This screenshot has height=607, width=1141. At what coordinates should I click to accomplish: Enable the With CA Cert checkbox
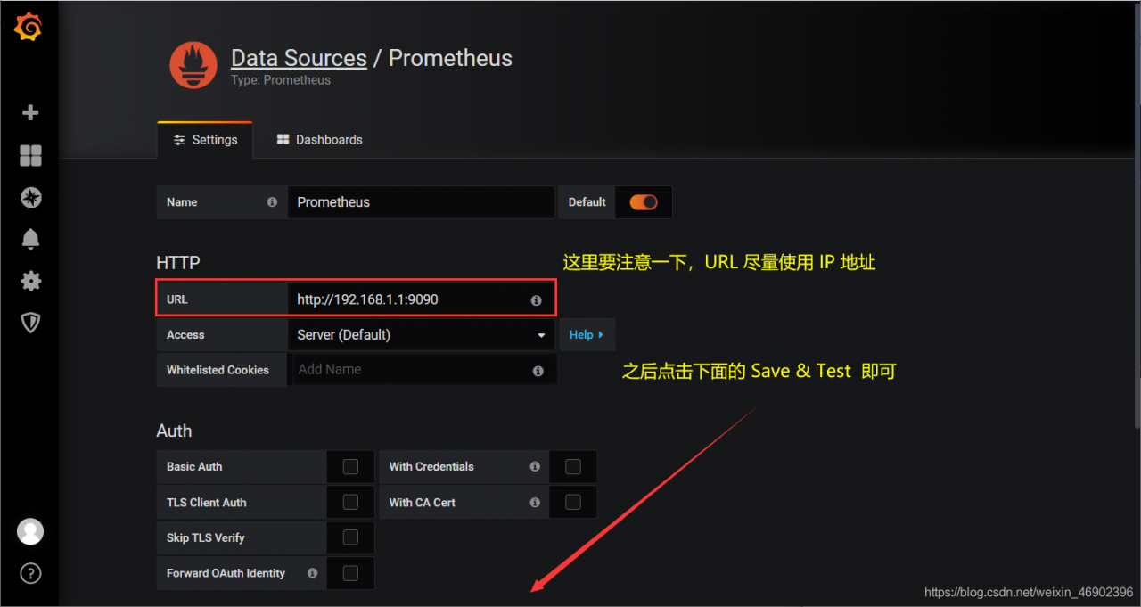(x=573, y=502)
